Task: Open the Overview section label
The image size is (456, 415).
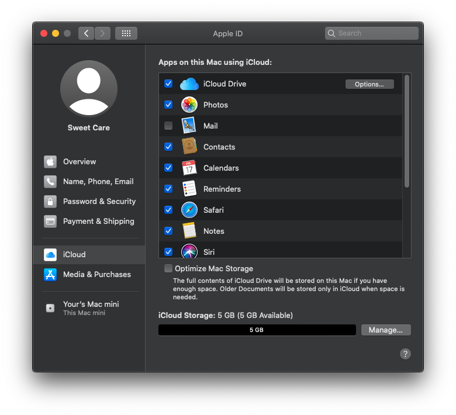Action: click(x=80, y=162)
